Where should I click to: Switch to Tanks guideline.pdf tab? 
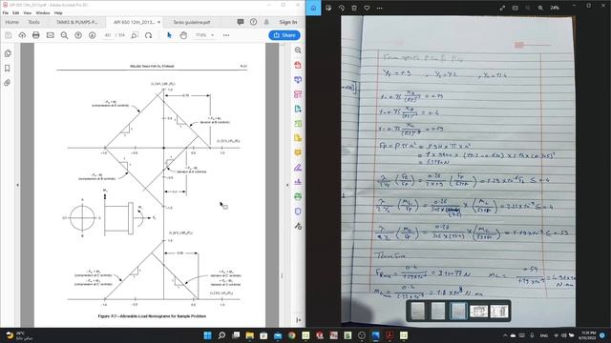[191, 22]
